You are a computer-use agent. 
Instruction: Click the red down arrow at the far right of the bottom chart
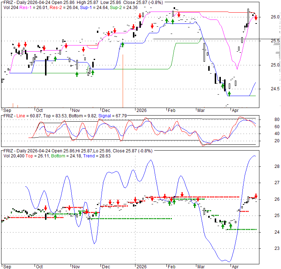(x=256, y=196)
